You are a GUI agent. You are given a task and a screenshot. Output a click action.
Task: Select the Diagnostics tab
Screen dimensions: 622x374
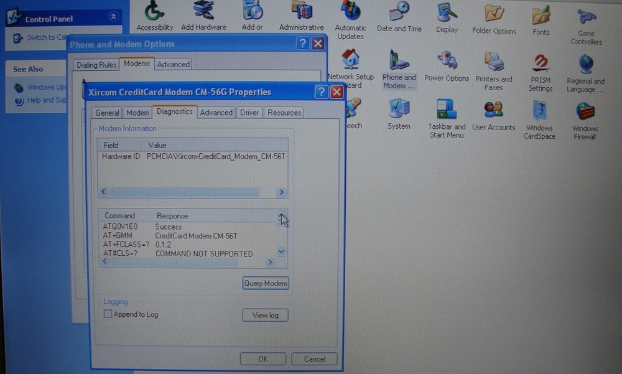[175, 111]
